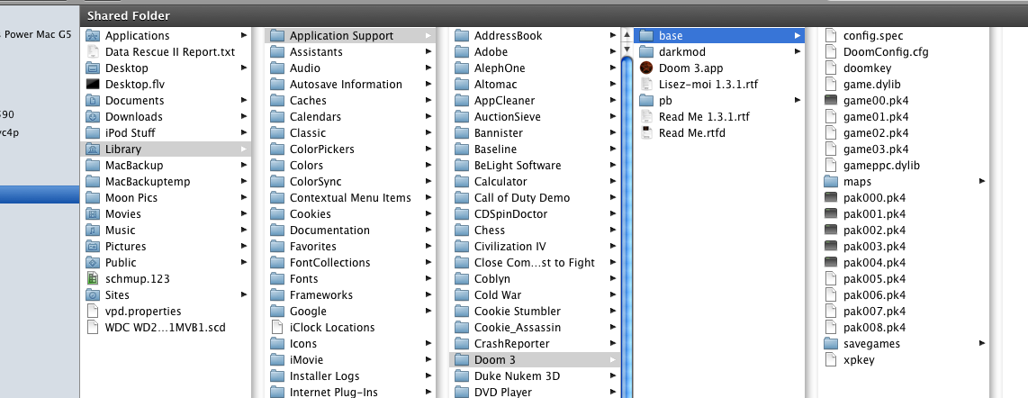
Task: Expand the Library folder arrow
Action: tap(244, 149)
